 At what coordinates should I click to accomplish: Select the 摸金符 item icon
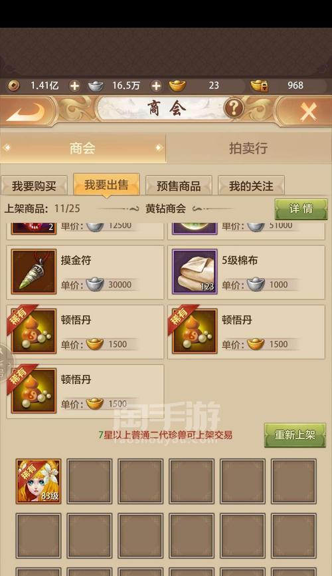click(34, 271)
